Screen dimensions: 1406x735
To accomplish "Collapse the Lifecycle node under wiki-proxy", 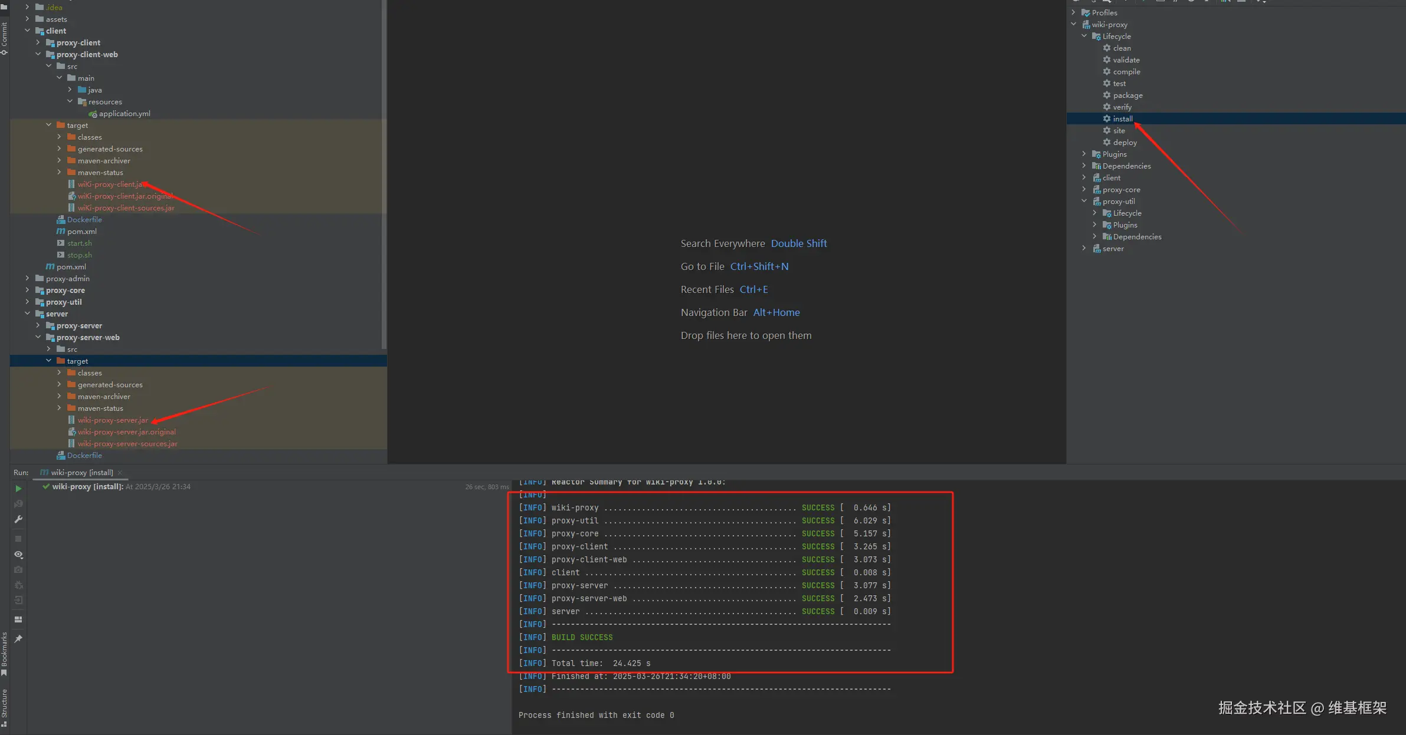I will tap(1084, 36).
